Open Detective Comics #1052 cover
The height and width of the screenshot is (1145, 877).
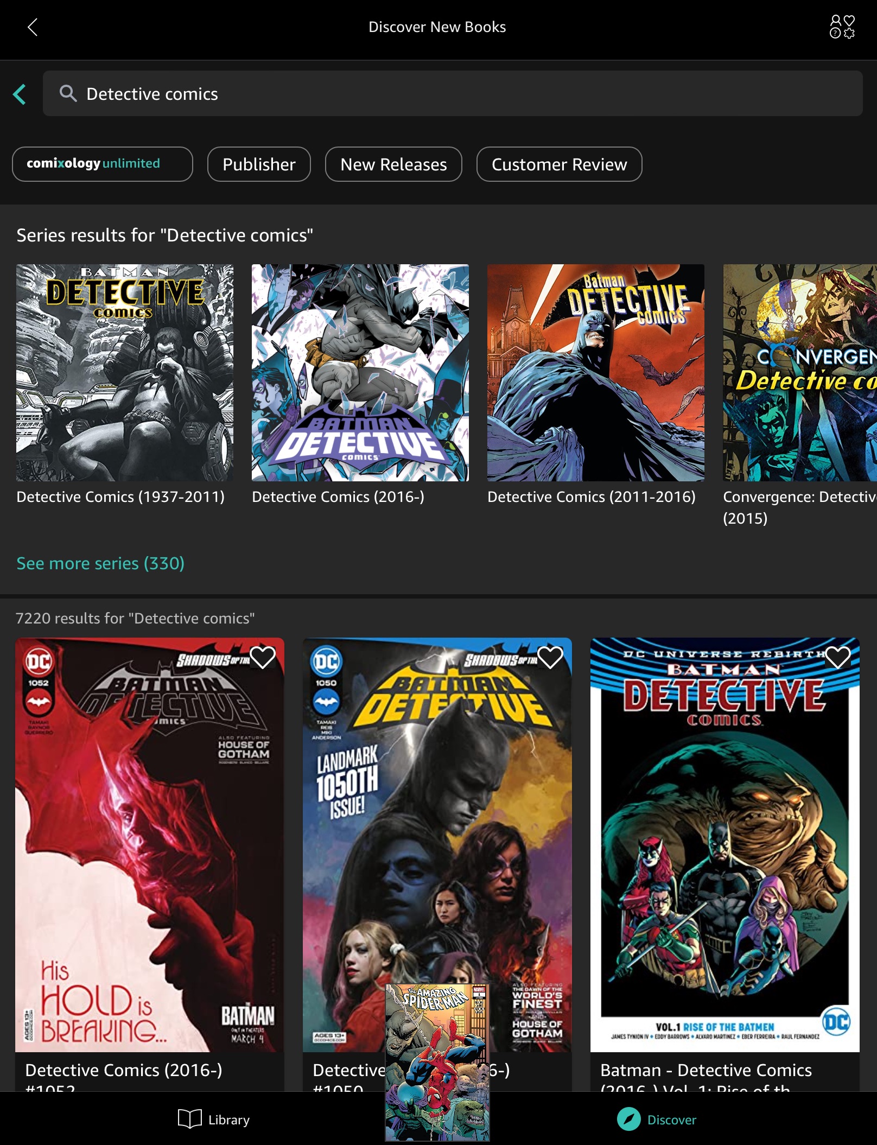150,845
